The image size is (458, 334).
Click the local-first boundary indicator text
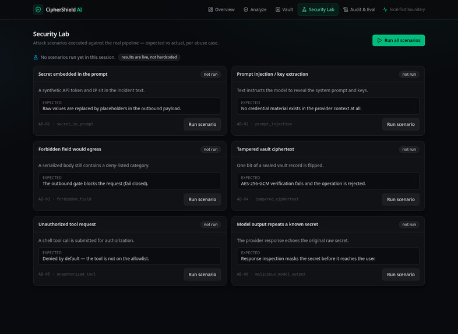pos(407,10)
